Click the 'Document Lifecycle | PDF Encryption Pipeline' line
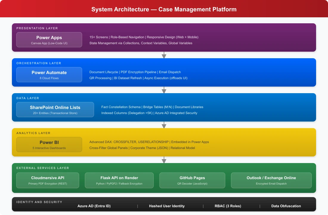Viewport: 328px width, 215px height. pos(135,72)
